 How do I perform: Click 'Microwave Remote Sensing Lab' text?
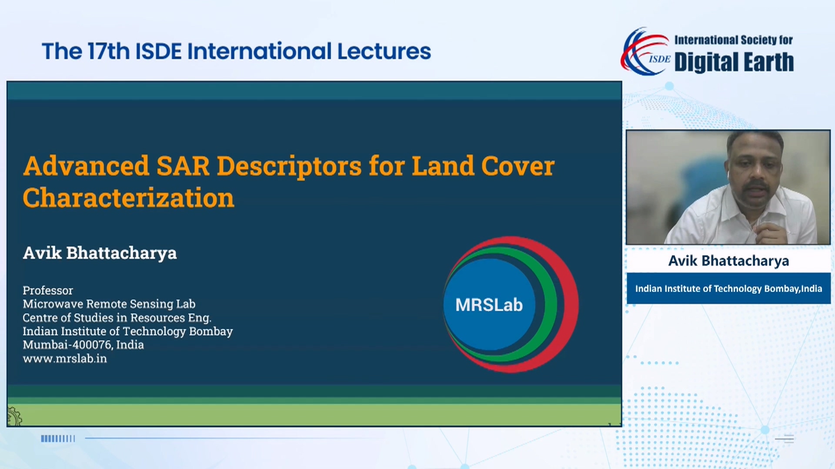pyautogui.click(x=109, y=304)
